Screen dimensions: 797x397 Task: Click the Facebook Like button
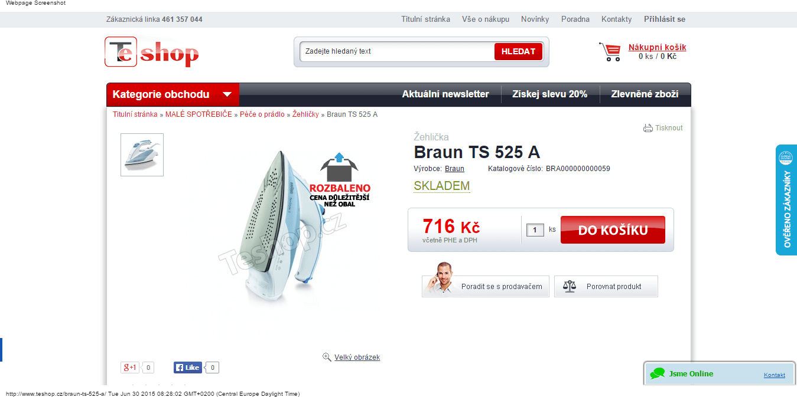(x=188, y=368)
